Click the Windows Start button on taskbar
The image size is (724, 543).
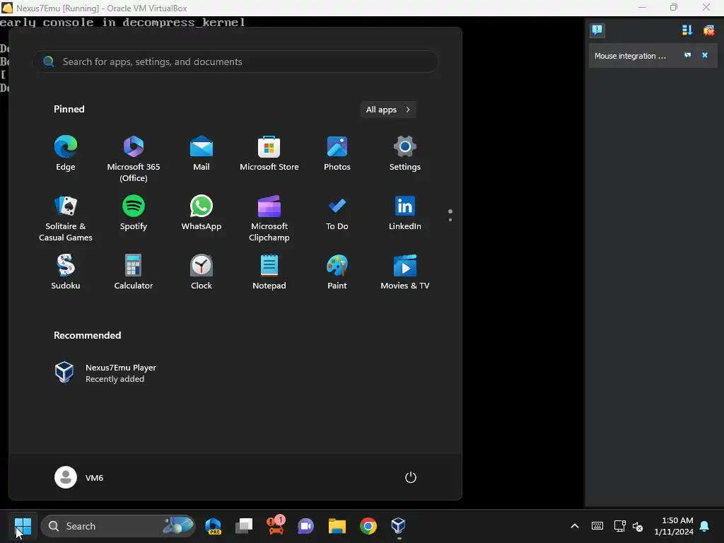pos(23,526)
